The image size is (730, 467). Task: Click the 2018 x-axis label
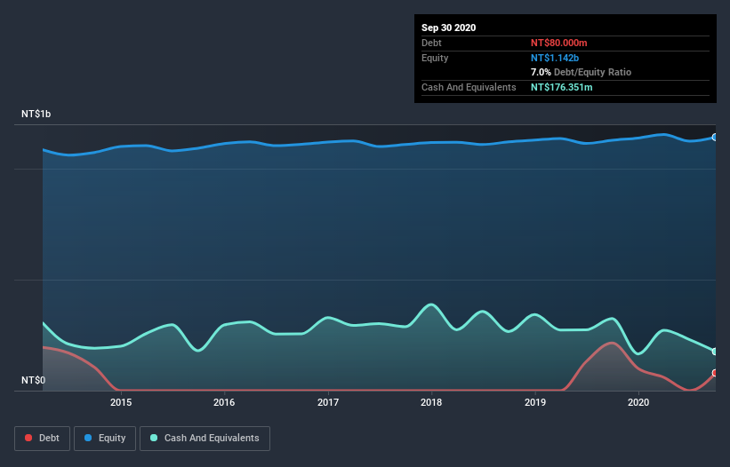coord(431,402)
